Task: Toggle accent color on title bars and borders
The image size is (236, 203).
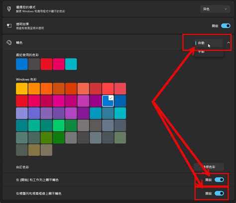Action: [x=219, y=193]
